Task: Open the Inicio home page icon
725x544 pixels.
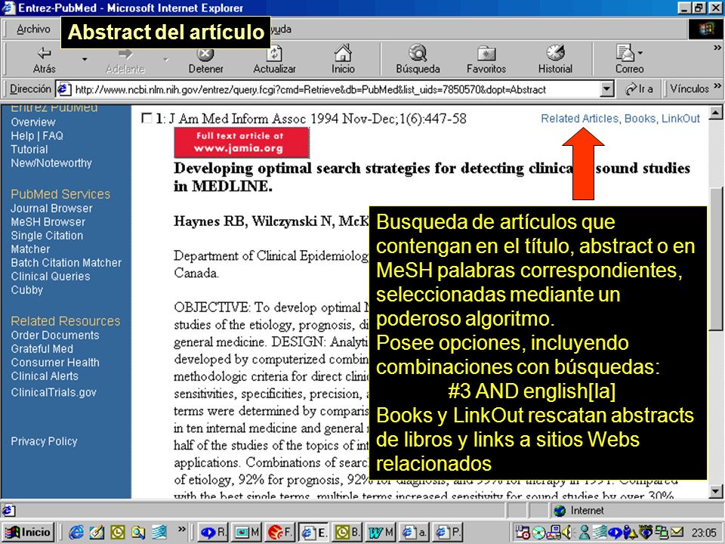Action: 343,59
